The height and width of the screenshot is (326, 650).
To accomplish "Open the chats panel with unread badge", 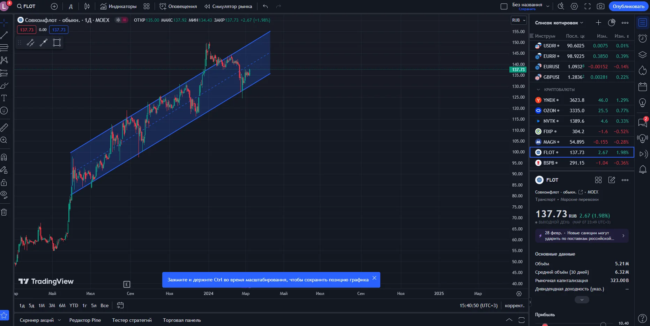I will pyautogui.click(x=643, y=122).
